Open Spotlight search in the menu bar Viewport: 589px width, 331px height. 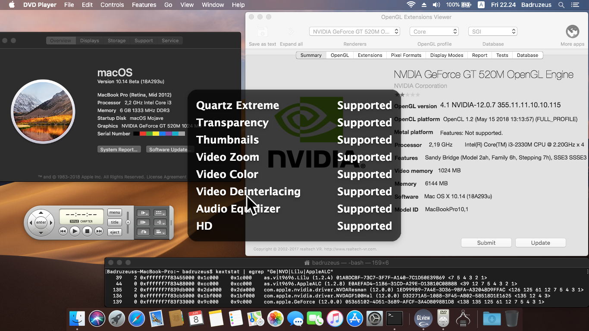tap(561, 5)
